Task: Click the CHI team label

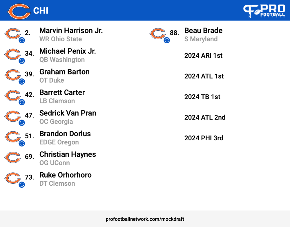Action: point(41,11)
